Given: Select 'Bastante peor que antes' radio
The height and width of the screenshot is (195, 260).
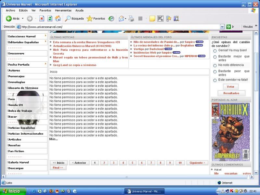Looking at the screenshot, I should [x=215, y=71].
